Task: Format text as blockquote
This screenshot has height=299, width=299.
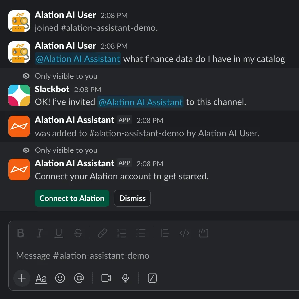Action: pos(165,233)
